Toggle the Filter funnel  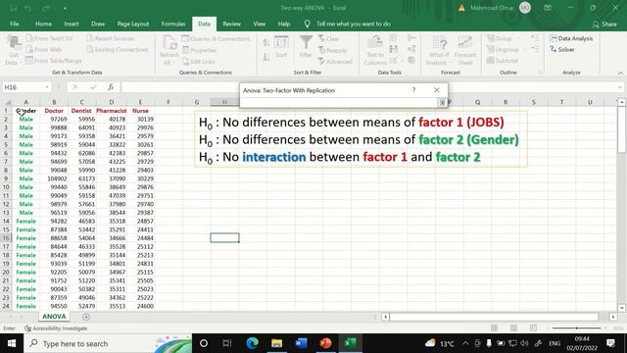click(306, 47)
